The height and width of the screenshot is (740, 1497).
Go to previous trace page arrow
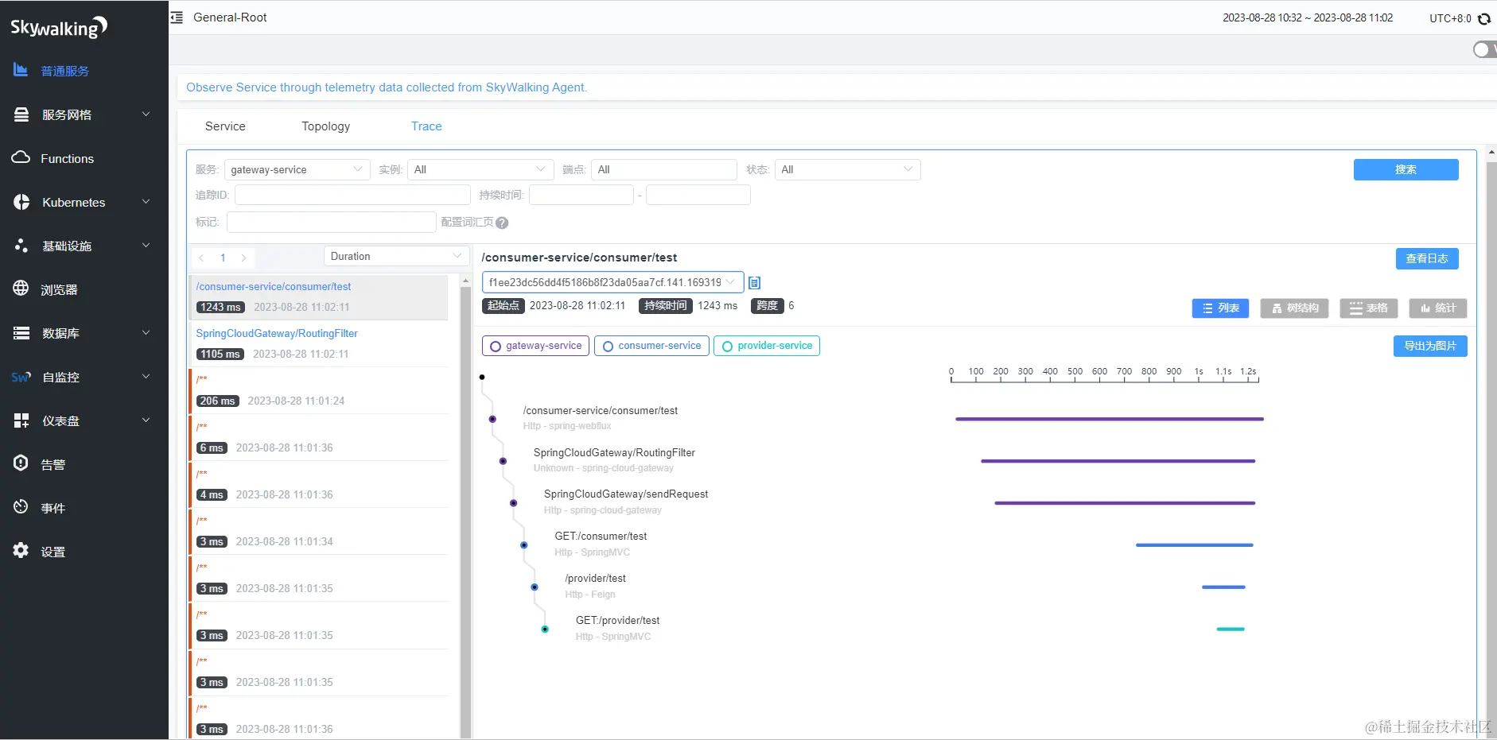pyautogui.click(x=202, y=258)
